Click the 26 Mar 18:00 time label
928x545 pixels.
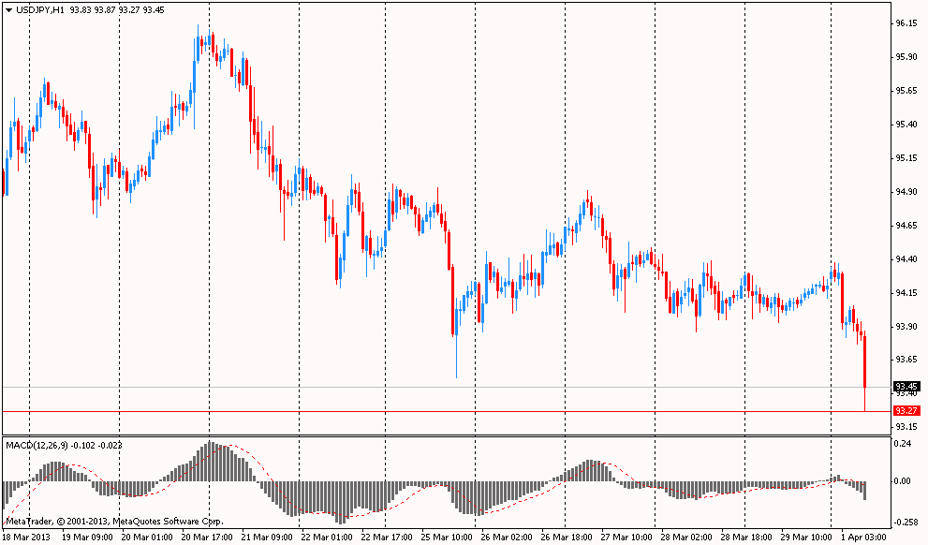pyautogui.click(x=567, y=538)
